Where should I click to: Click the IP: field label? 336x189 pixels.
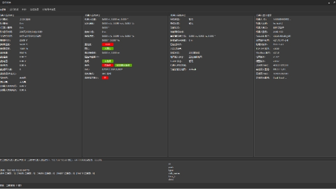pos(169,164)
